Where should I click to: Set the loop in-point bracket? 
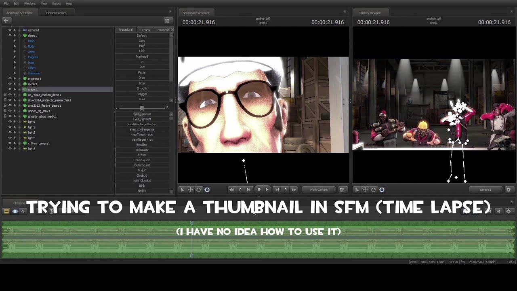pyautogui.click(x=240, y=190)
